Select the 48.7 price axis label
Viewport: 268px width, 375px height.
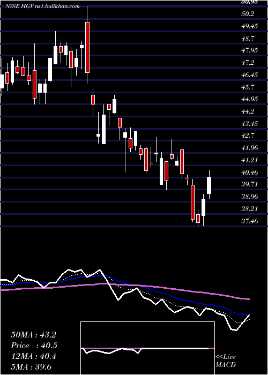[x=248, y=38]
